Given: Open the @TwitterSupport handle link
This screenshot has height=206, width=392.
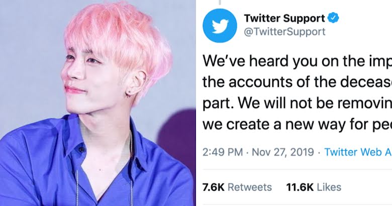Looking at the screenshot, I should [x=284, y=32].
